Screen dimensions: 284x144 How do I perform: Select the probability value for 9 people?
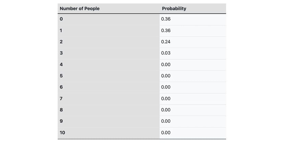166,121
